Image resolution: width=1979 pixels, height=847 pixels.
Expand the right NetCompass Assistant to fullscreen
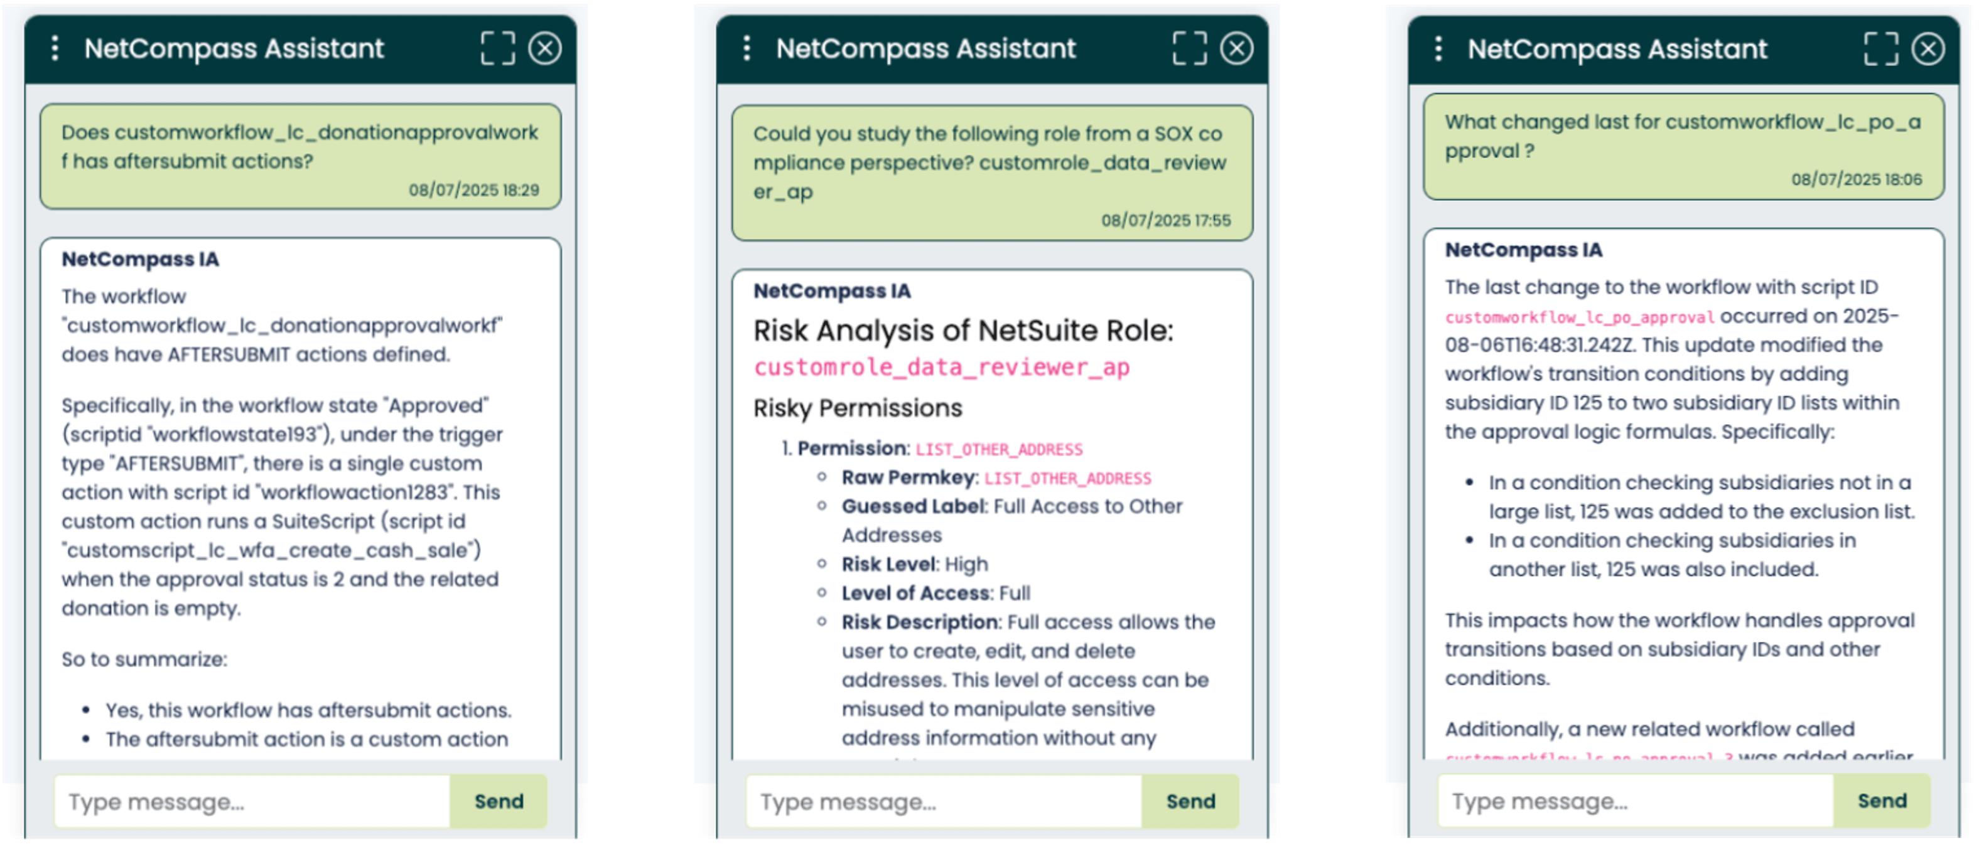coord(1879,48)
